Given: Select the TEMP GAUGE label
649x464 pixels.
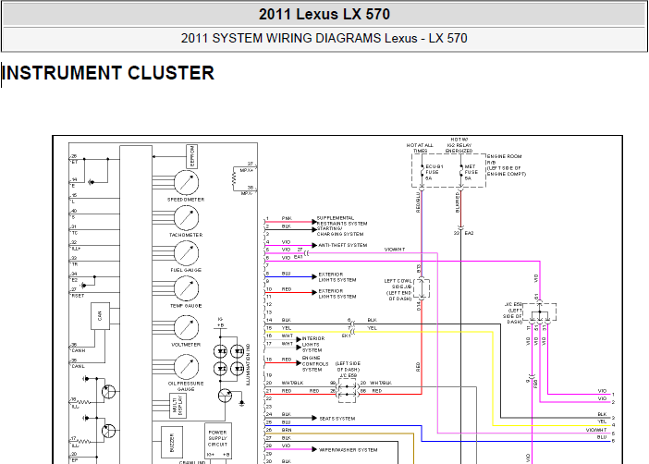Looking at the screenshot, I should (186, 306).
